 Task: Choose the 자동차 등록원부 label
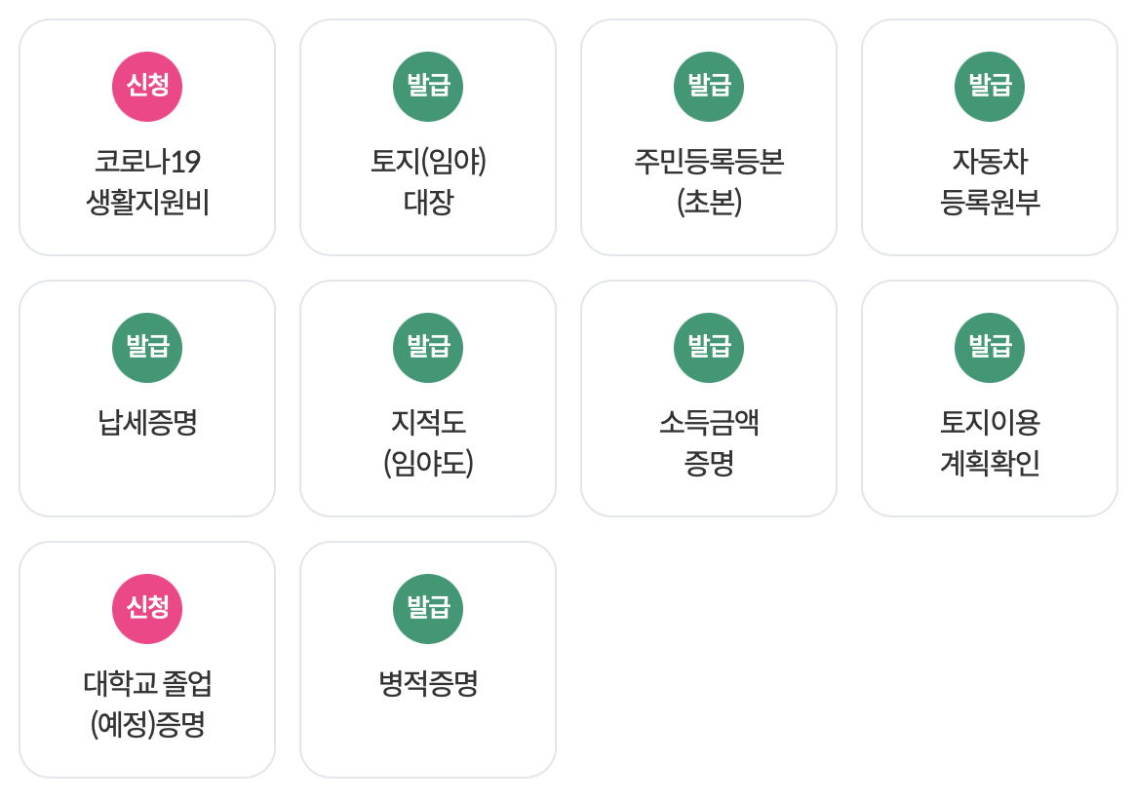990,181
